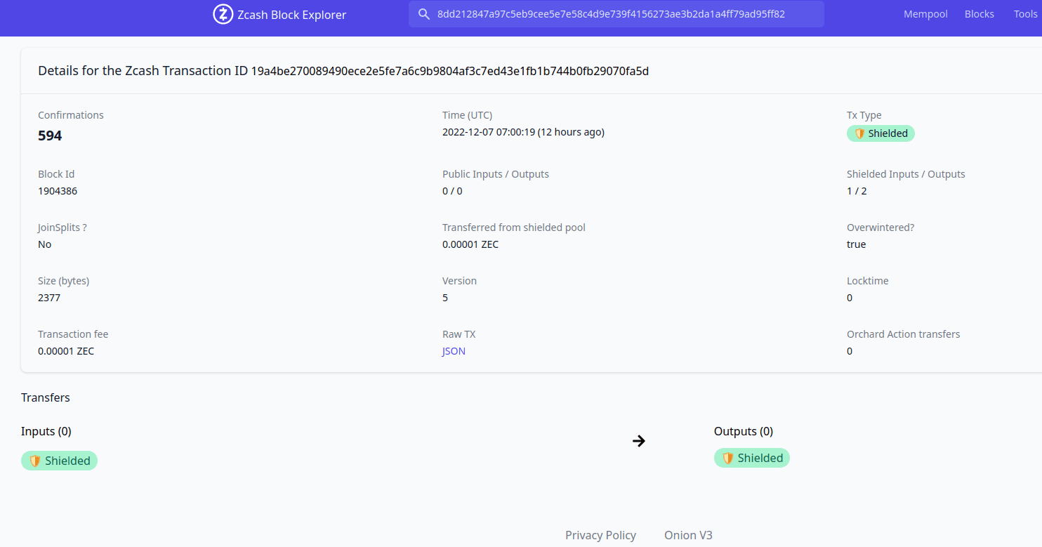Open the Blocks page from the navbar
The height and width of the screenshot is (547, 1042).
point(979,13)
